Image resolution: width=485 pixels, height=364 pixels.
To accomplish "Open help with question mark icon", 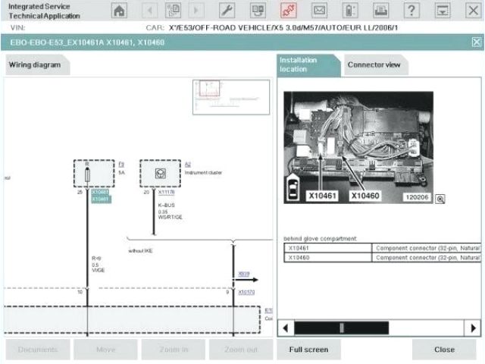I will click(411, 11).
